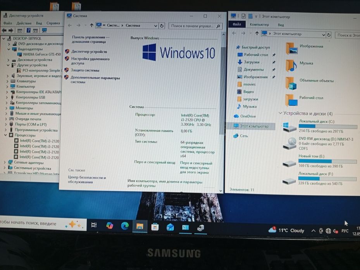Open Защита системы link
Image resolution: width=360 pixels, height=270 pixels.
tap(85, 70)
